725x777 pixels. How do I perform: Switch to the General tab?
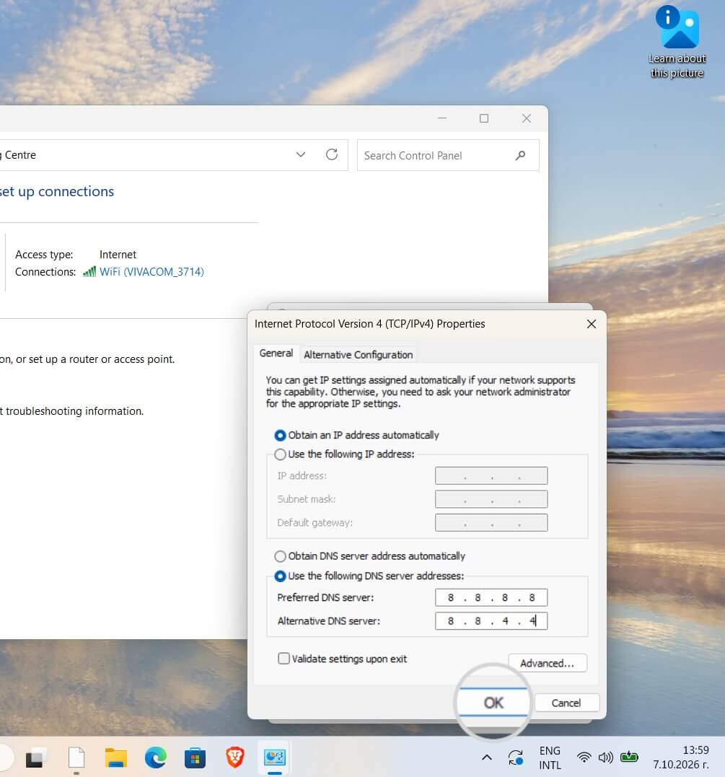coord(276,354)
